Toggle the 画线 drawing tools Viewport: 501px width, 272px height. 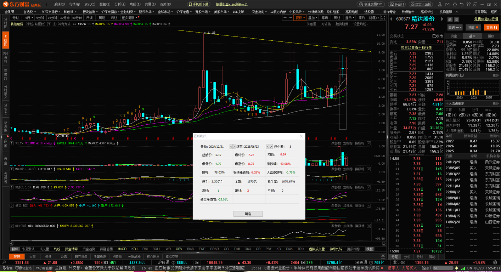tap(337, 18)
